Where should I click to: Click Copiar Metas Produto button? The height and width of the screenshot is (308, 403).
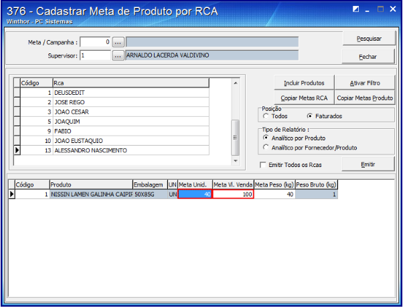[x=365, y=98]
